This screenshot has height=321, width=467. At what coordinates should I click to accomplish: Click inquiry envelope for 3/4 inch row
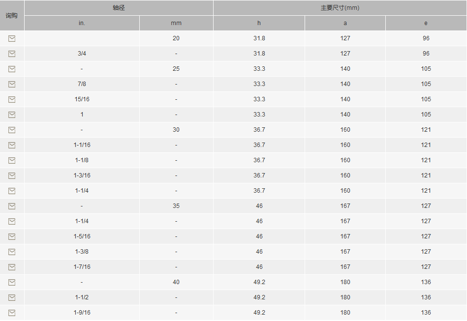pos(12,54)
